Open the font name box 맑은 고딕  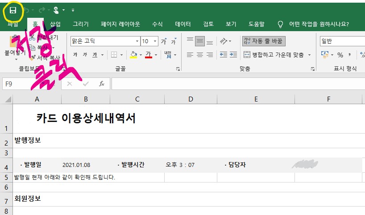pyautogui.click(x=105, y=41)
